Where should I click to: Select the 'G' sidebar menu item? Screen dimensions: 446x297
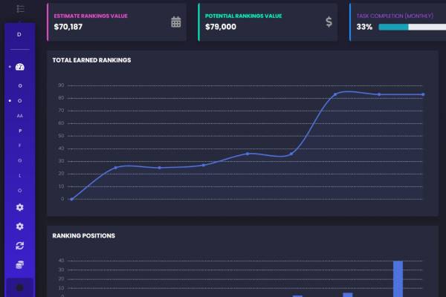click(20, 160)
